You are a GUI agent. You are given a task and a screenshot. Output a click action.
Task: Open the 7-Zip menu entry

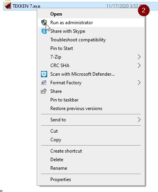click(91, 57)
